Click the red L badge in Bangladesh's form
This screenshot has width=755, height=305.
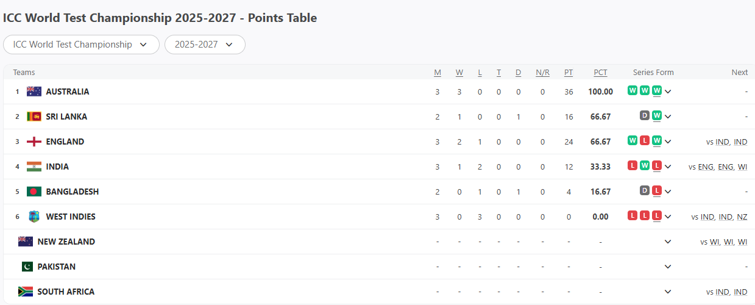[x=656, y=190]
